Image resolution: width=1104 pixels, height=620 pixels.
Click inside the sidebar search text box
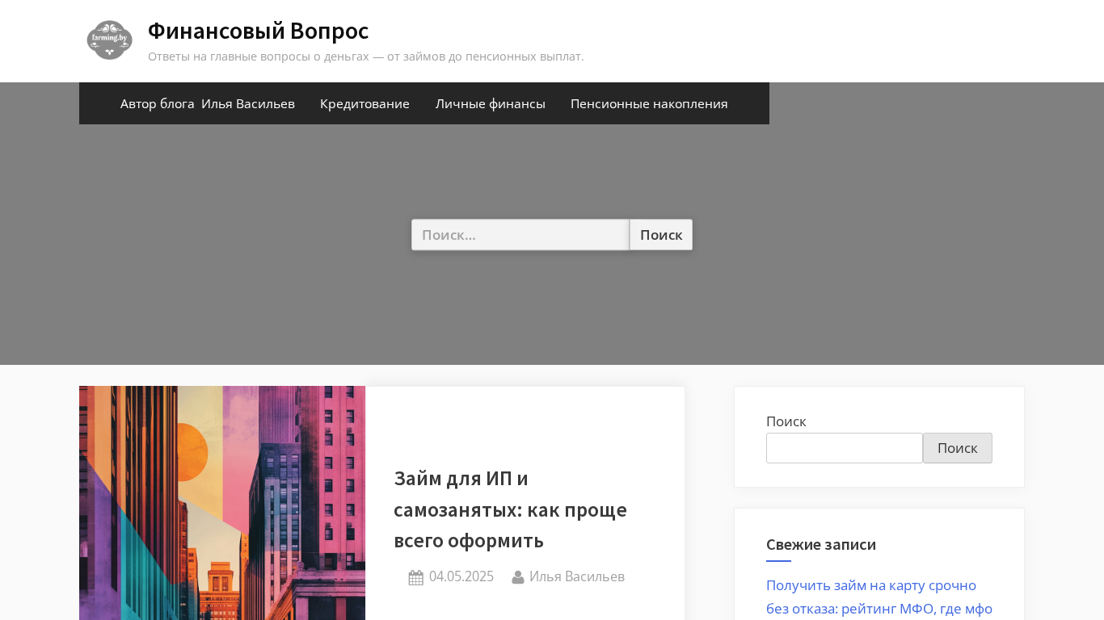[844, 448]
